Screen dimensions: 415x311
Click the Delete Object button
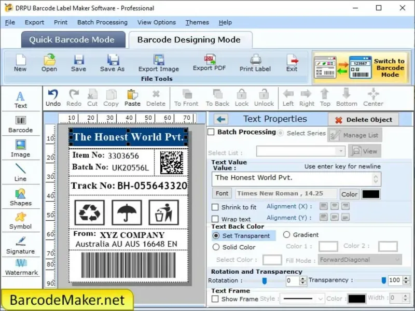tap(364, 120)
